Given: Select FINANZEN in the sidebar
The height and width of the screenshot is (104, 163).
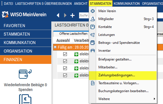Looking at the screenshot, I should (x=26, y=60).
